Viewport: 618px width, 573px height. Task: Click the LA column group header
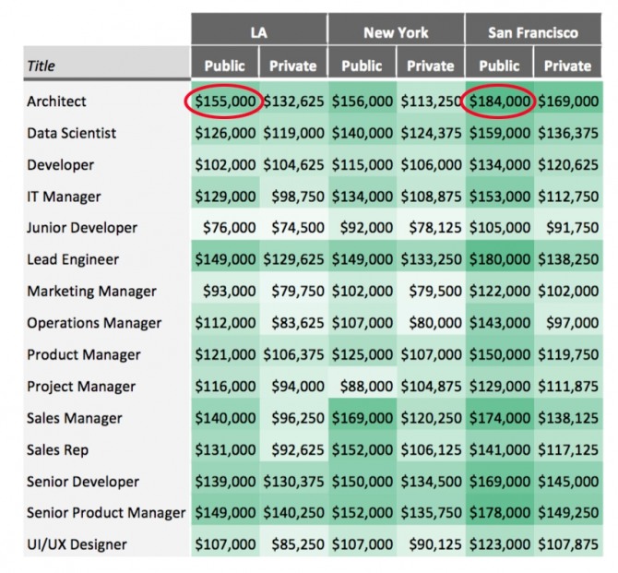[x=259, y=32]
